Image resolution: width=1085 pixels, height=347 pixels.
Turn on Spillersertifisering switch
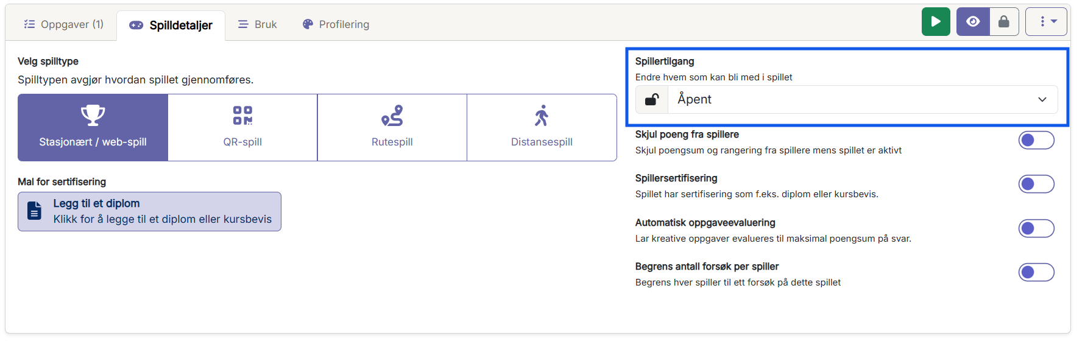tap(1036, 184)
